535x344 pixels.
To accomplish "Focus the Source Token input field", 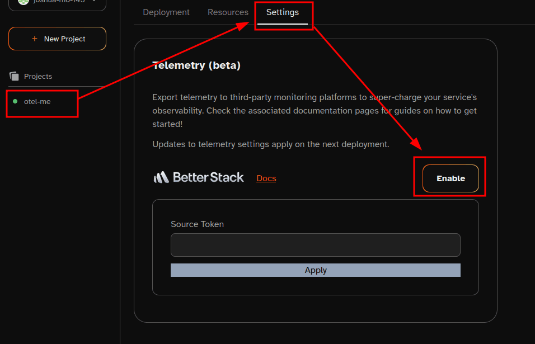I will pyautogui.click(x=315, y=245).
